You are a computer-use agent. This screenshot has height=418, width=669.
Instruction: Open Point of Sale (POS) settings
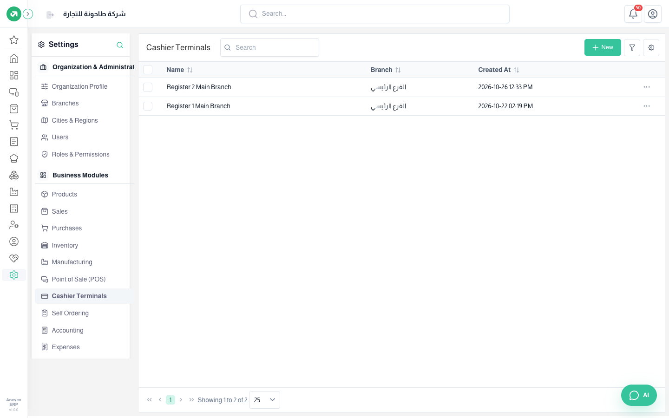(x=79, y=279)
